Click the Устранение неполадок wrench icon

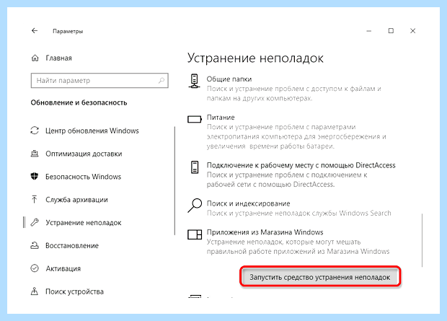35,222
